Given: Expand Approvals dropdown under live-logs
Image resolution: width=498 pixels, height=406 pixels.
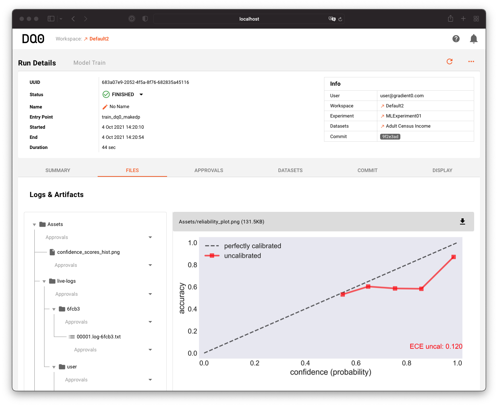Looking at the screenshot, I should [x=150, y=294].
